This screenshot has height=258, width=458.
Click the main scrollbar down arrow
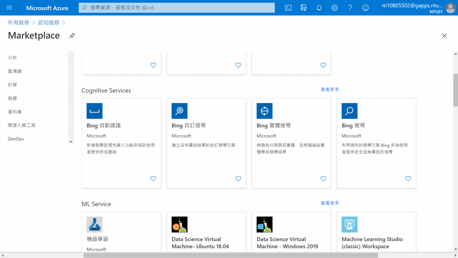(x=455, y=249)
